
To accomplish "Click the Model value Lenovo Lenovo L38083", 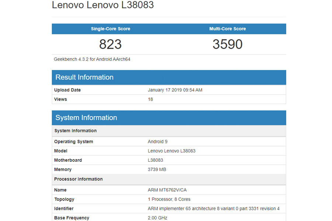I will click(x=172, y=151).
